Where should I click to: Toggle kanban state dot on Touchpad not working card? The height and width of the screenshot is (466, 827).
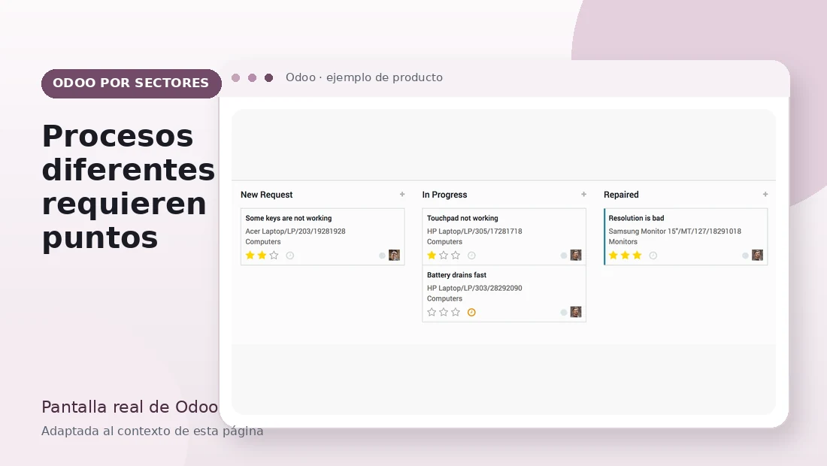563,256
